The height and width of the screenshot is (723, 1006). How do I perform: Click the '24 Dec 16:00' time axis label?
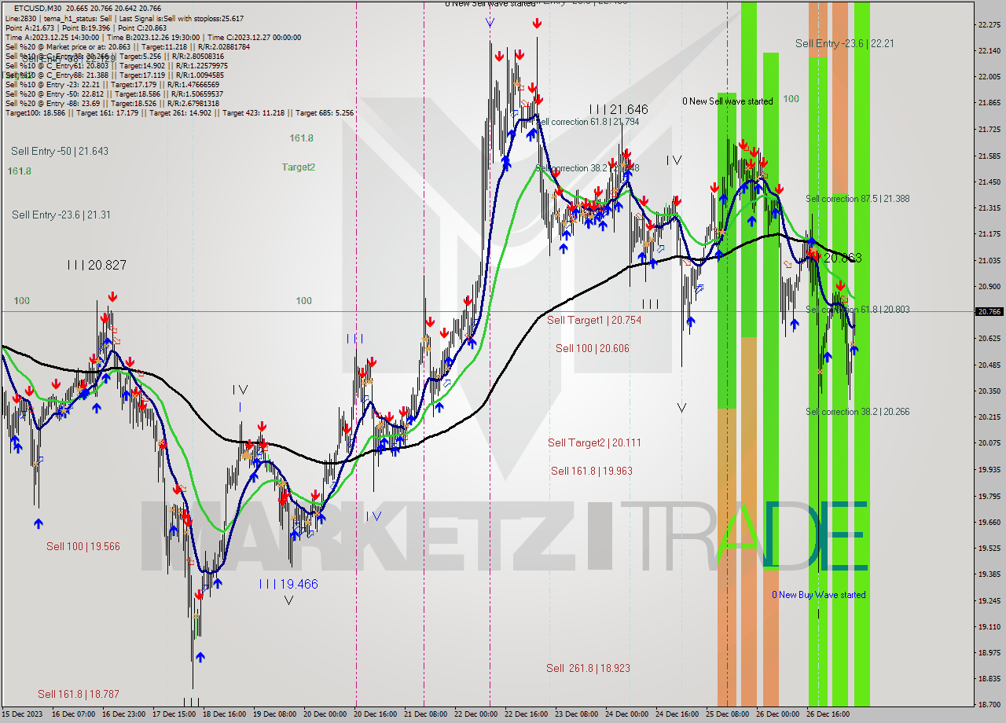[x=677, y=714]
